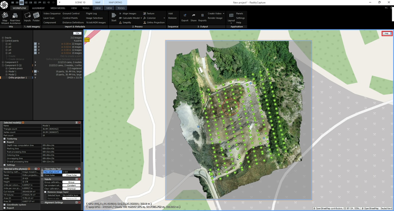Open the Calculate Model dropdown arrow
Image resolution: width=394 pixels, height=211 pixels.
point(141,18)
